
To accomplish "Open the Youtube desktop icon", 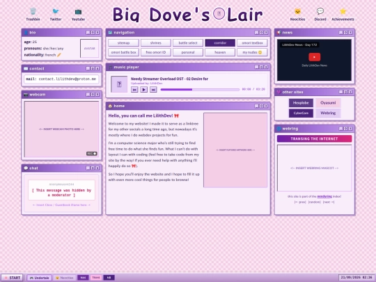I will [78, 15].
